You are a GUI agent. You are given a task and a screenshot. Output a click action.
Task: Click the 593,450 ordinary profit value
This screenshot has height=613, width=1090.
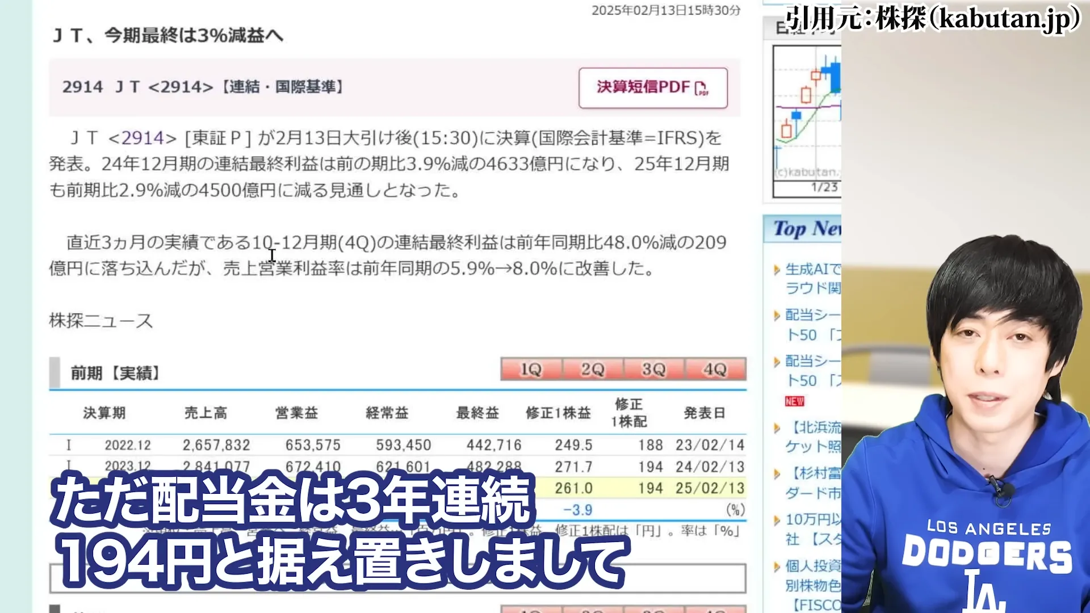pos(404,445)
